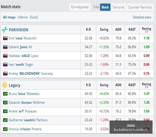The height and width of the screenshot is (137, 156).
Task: Click the Russian flag beside Jame
Action: (5, 47)
